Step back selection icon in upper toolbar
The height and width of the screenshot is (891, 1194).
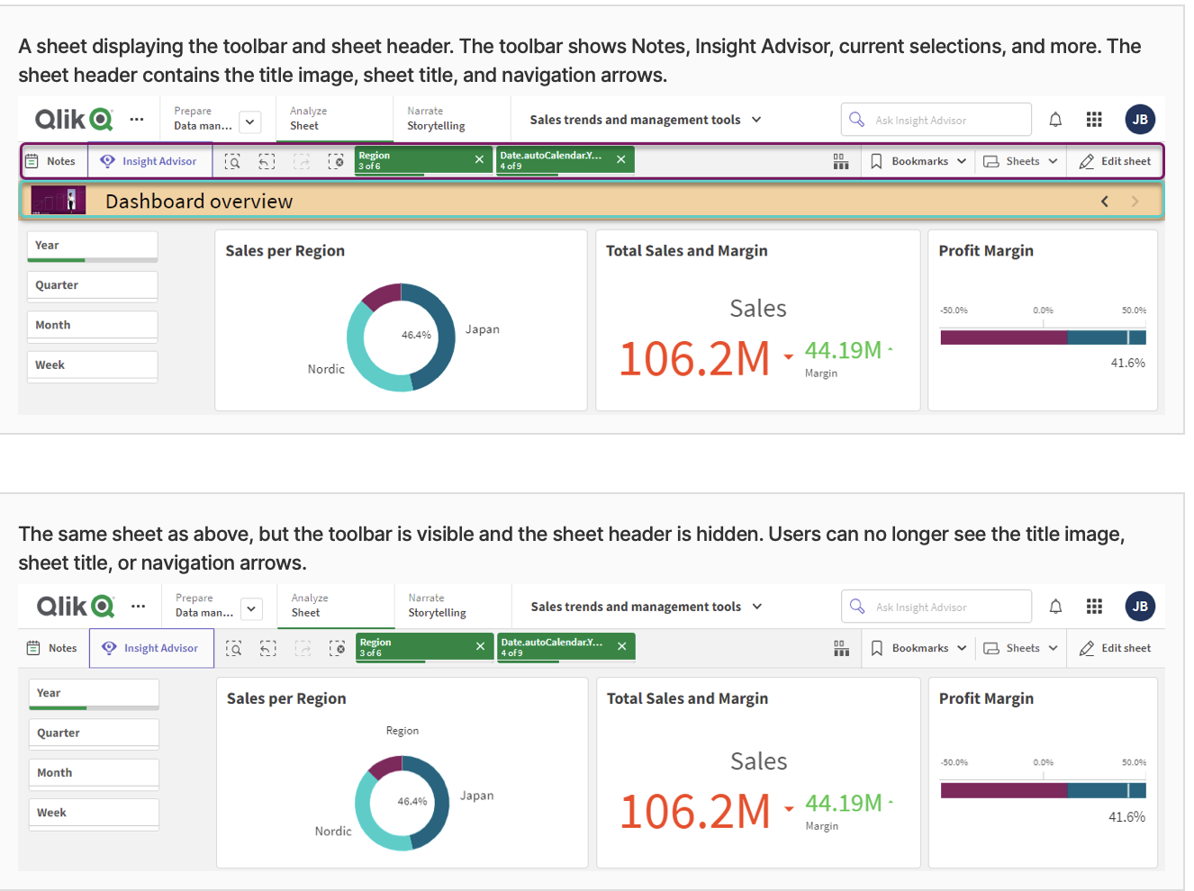pyautogui.click(x=267, y=161)
